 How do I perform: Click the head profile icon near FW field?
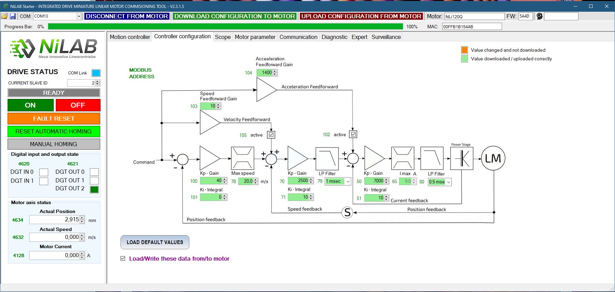click(x=539, y=16)
